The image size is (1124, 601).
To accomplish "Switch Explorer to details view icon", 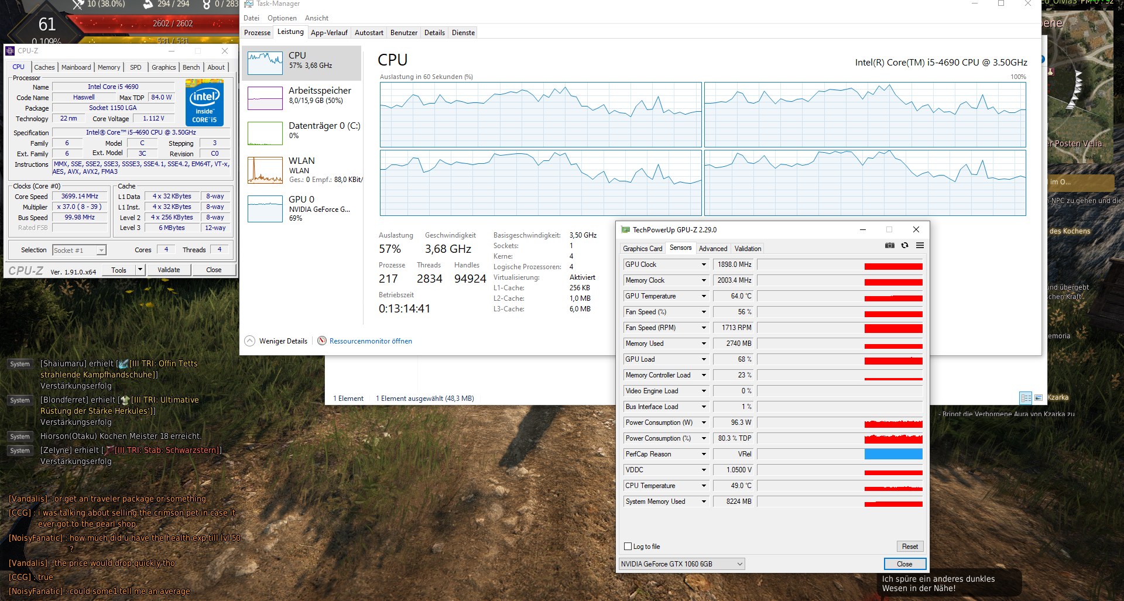I will pyautogui.click(x=1026, y=398).
